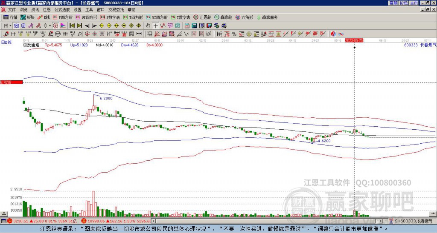Open the 9T四方形 tool

[157, 17]
